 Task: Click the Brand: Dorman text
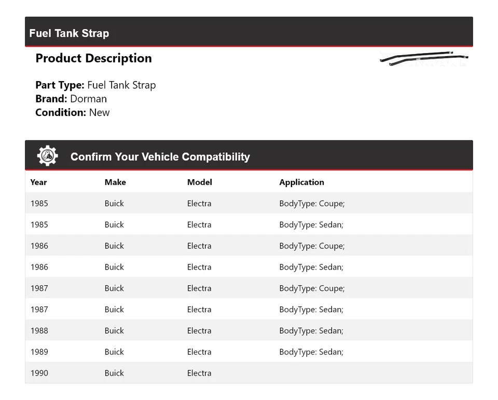coord(71,99)
